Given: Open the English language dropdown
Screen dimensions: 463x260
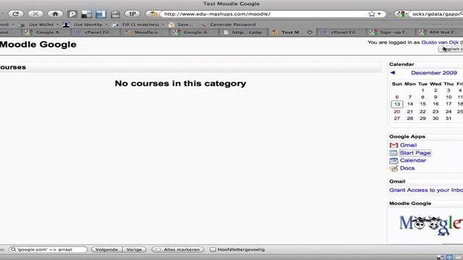Looking at the screenshot, I should (x=451, y=49).
